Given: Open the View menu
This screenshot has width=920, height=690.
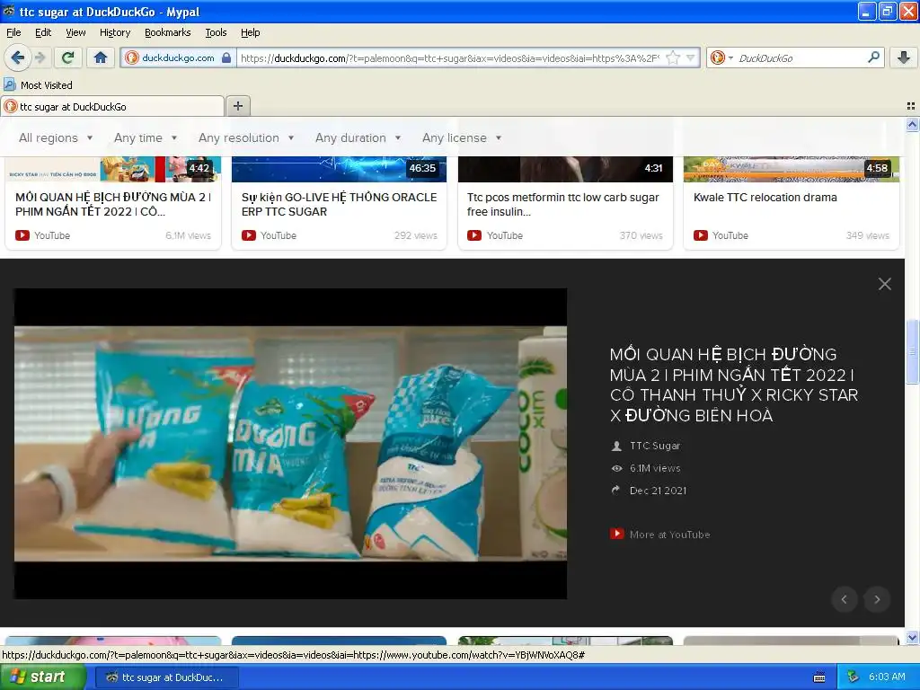Looking at the screenshot, I should coord(75,32).
